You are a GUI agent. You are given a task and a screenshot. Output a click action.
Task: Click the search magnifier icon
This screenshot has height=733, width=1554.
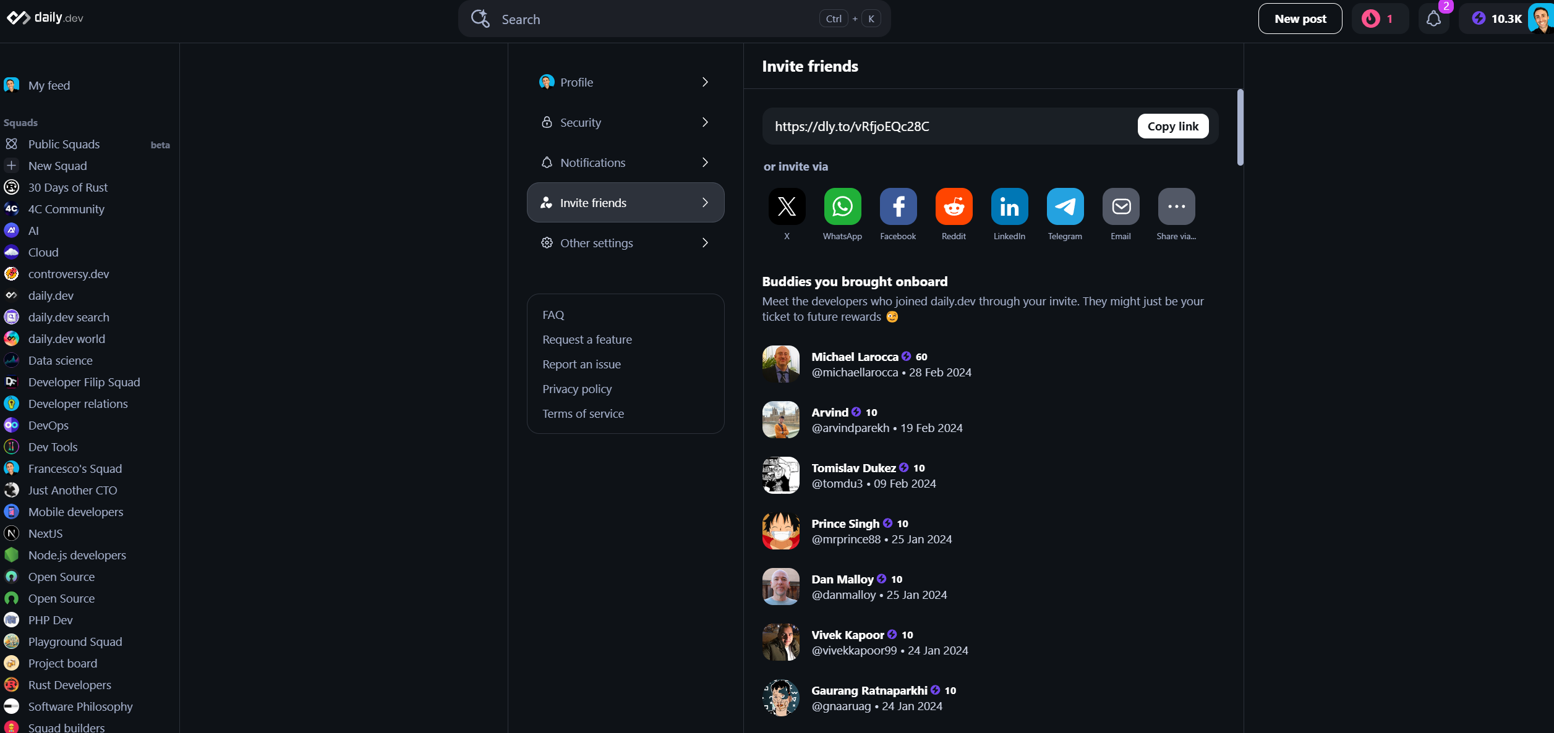(x=480, y=19)
